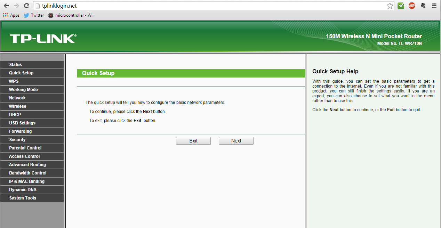This screenshot has height=228, width=441.
Task: Open the Evernote extension icon
Action: pos(423,6)
